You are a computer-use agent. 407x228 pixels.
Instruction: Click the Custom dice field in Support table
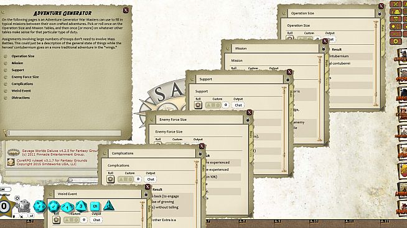click(x=213, y=105)
